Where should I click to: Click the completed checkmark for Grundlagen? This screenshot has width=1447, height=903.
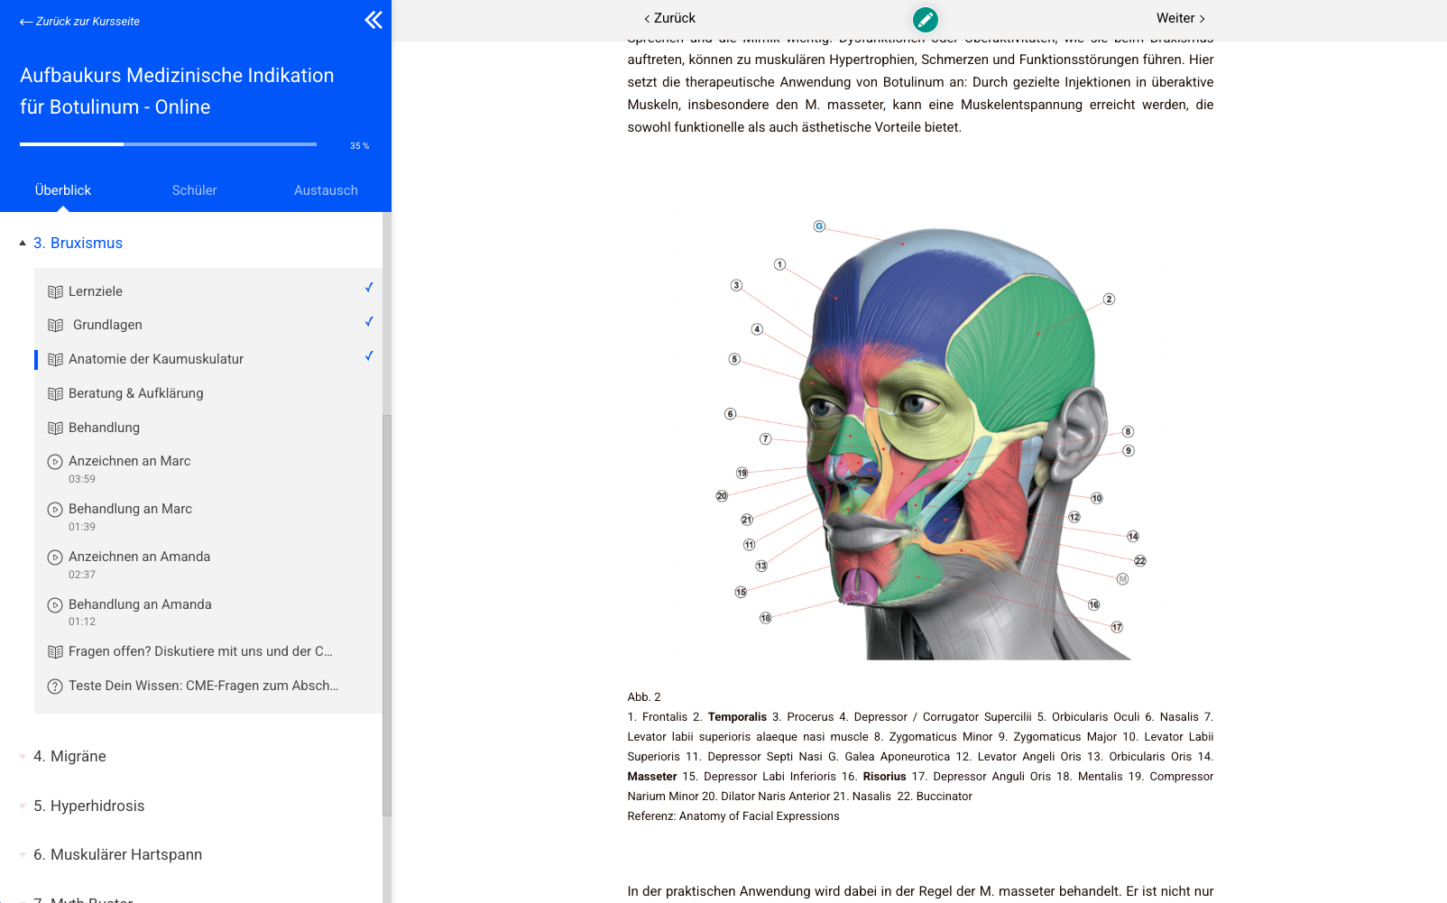click(369, 322)
